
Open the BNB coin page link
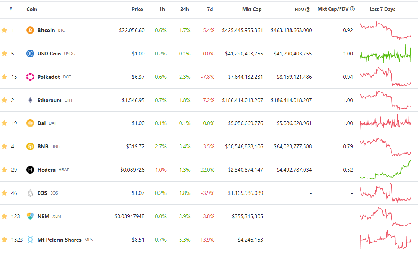43,146
